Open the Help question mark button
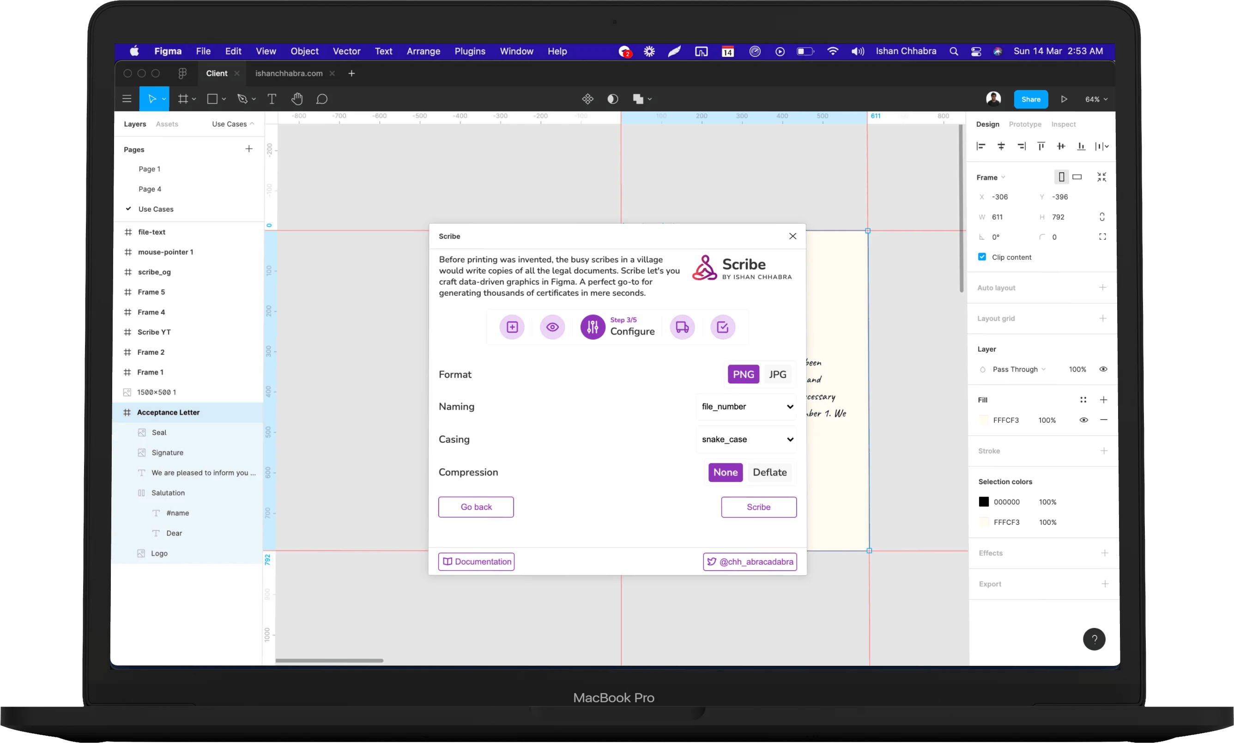1234x743 pixels. click(1094, 639)
